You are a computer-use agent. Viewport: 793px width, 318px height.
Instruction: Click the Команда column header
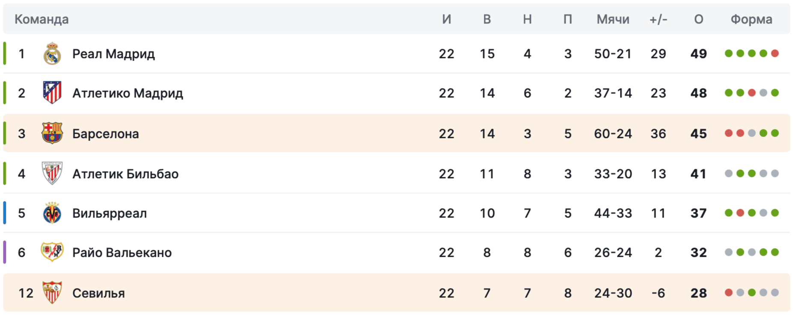(x=42, y=19)
